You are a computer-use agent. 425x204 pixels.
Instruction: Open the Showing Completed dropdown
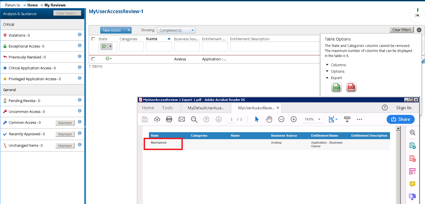point(176,30)
